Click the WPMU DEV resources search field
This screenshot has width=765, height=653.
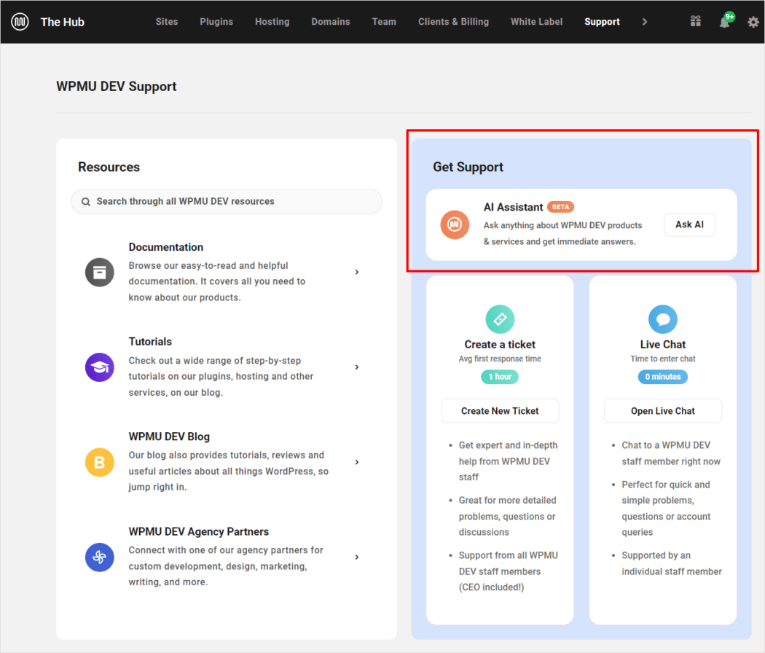(x=226, y=201)
